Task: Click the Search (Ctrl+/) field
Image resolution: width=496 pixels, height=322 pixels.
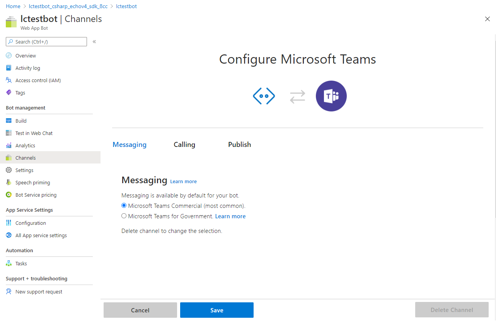Action: [46, 41]
